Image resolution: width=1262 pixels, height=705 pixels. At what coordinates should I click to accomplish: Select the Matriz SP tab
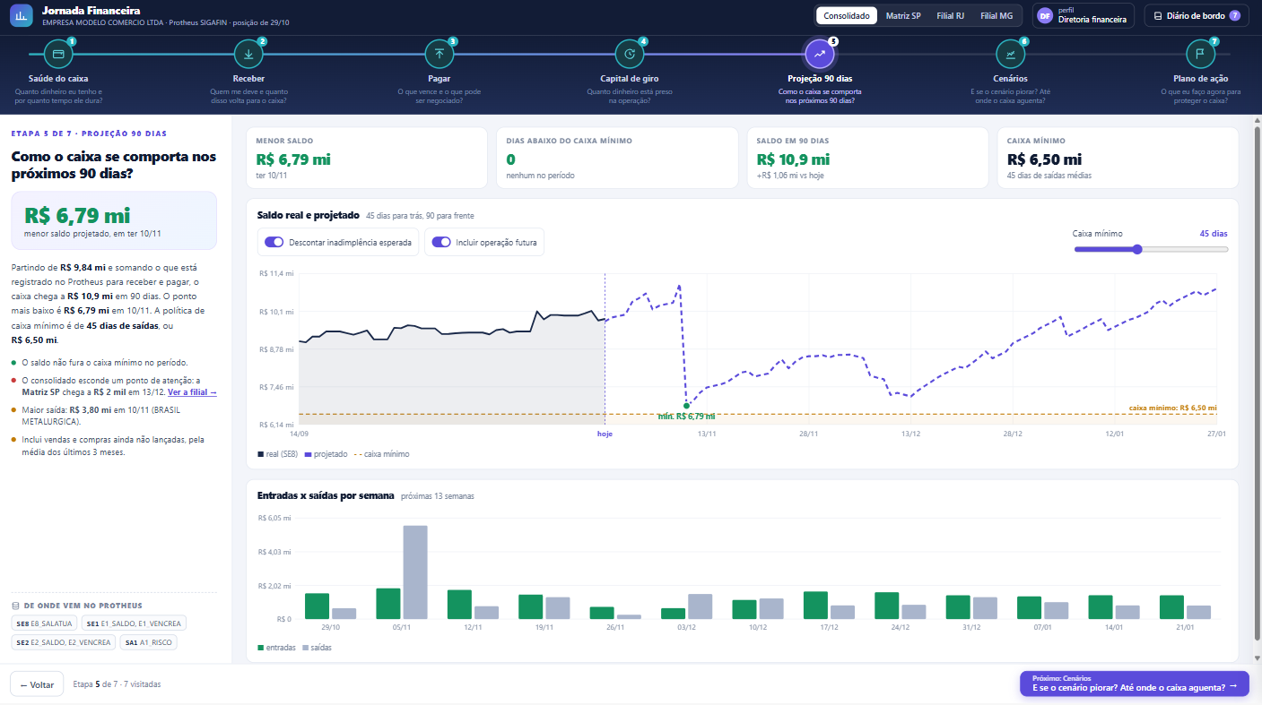pyautogui.click(x=903, y=16)
